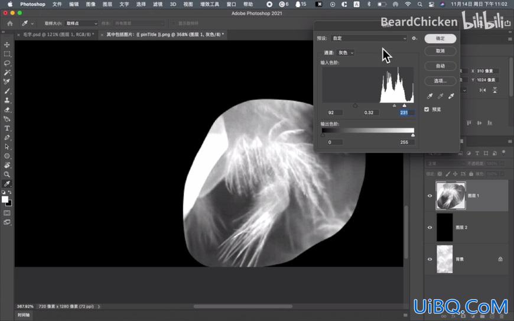Select the Brush tool
The height and width of the screenshot is (321, 514).
coord(7,91)
